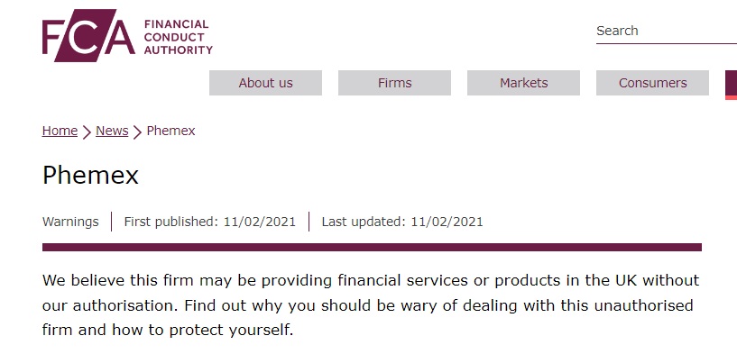Click the chevron between Home and News
The height and width of the screenshot is (354, 737).
(87, 132)
